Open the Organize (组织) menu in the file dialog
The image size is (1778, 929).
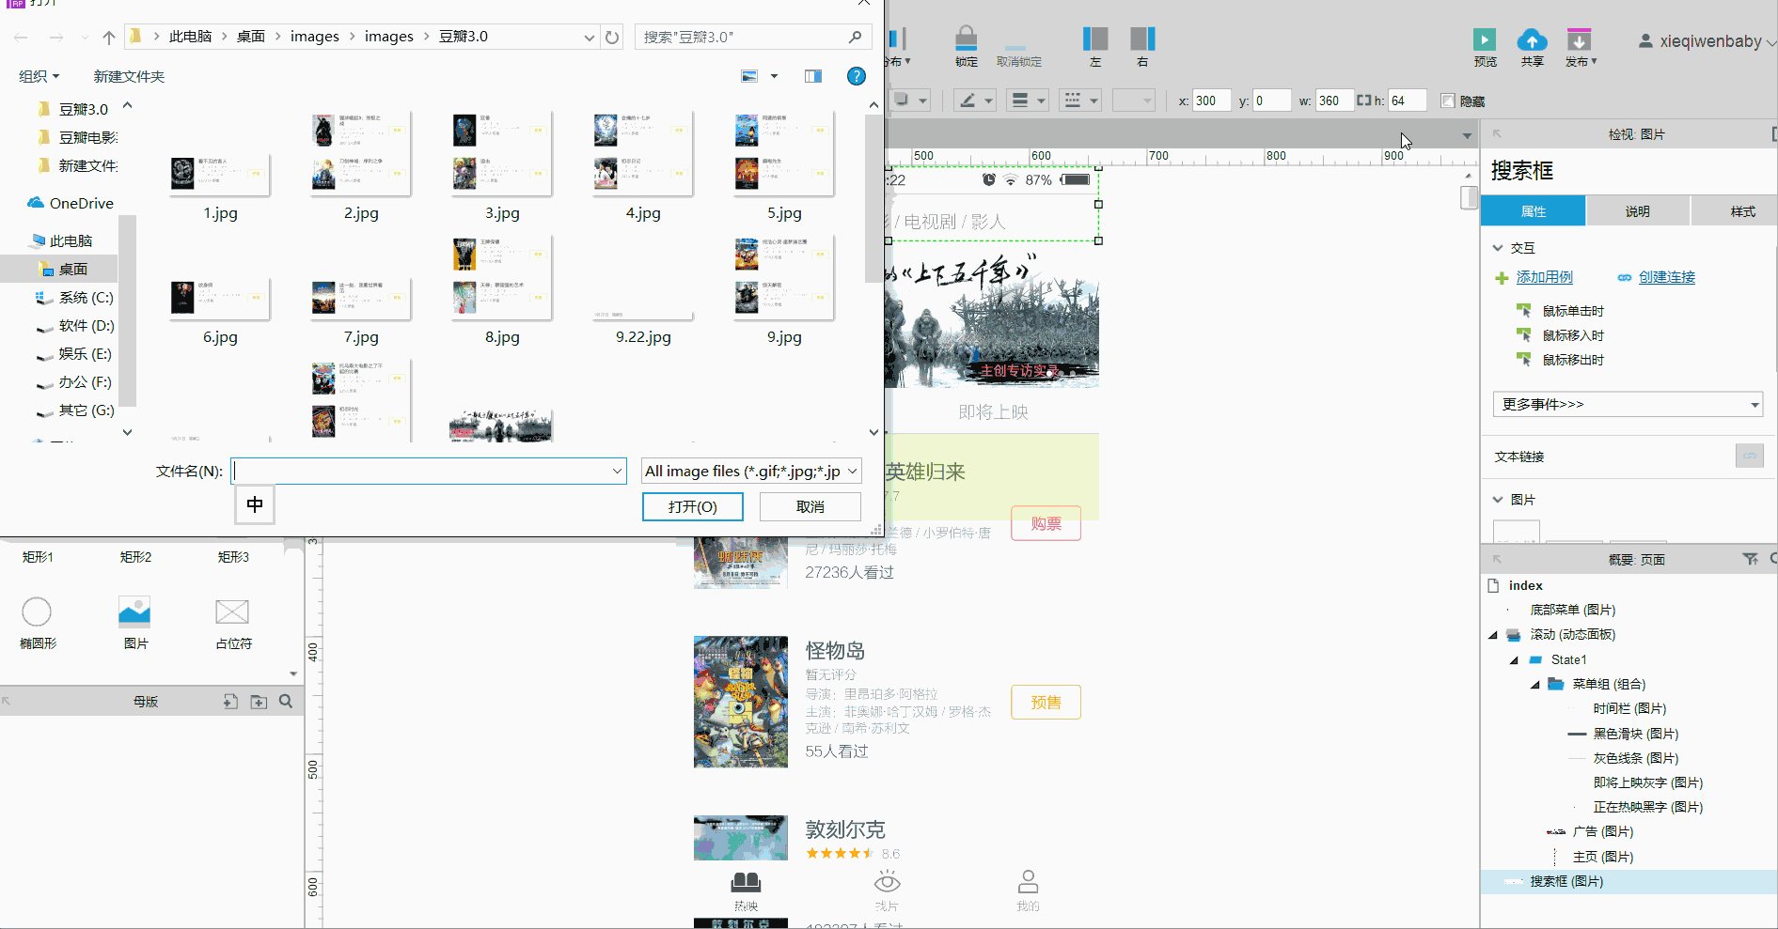39,76
